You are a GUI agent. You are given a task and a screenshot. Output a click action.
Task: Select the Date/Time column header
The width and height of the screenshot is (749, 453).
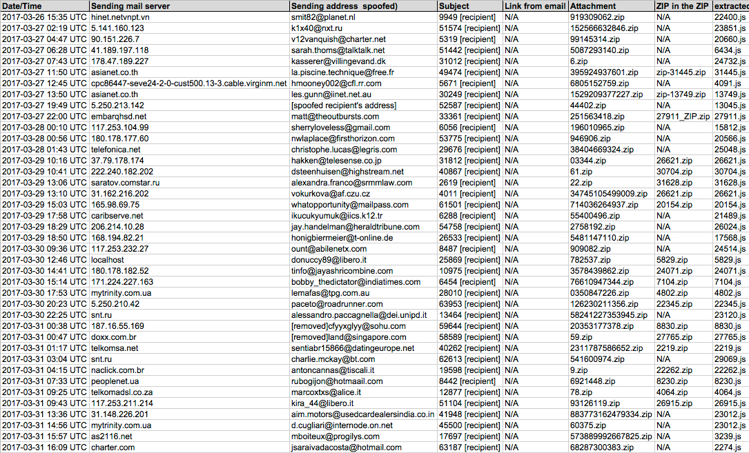point(44,6)
